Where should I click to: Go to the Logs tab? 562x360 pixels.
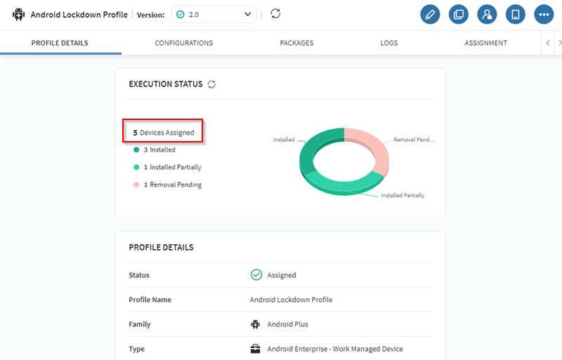(x=388, y=43)
